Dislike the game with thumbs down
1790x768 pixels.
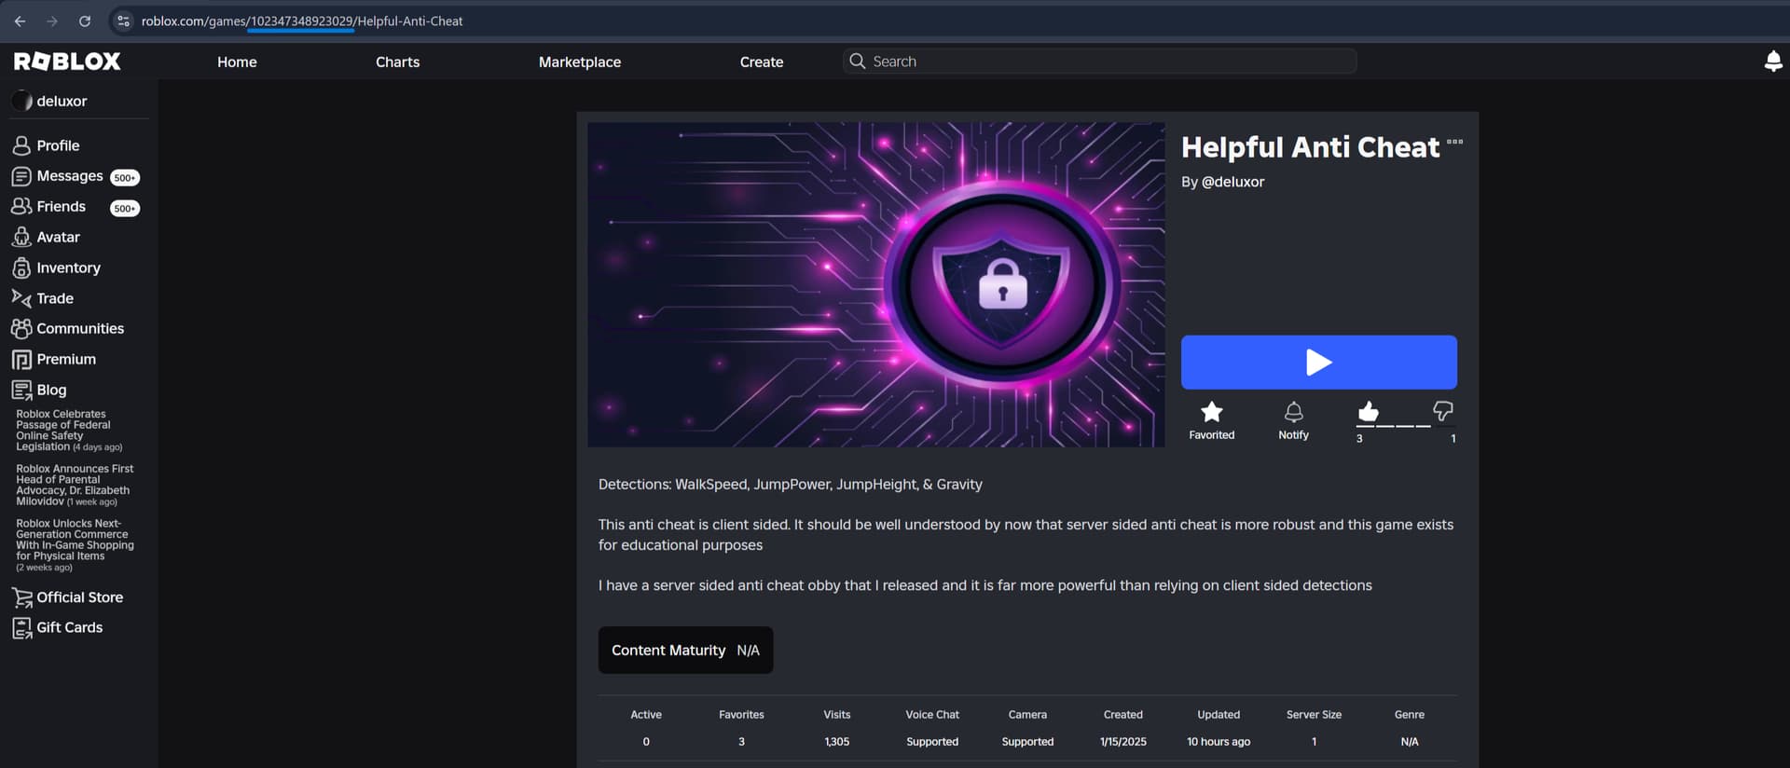(1443, 411)
